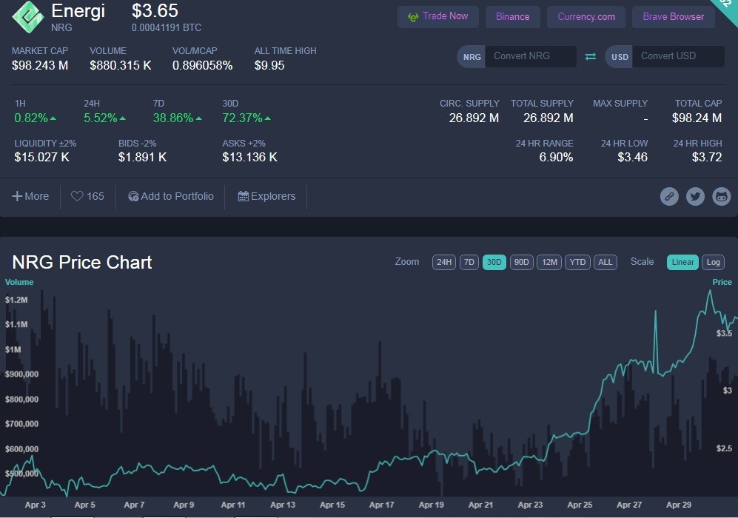The width and height of the screenshot is (738, 518).
Task: Click the heart favorite icon
Action: click(77, 196)
